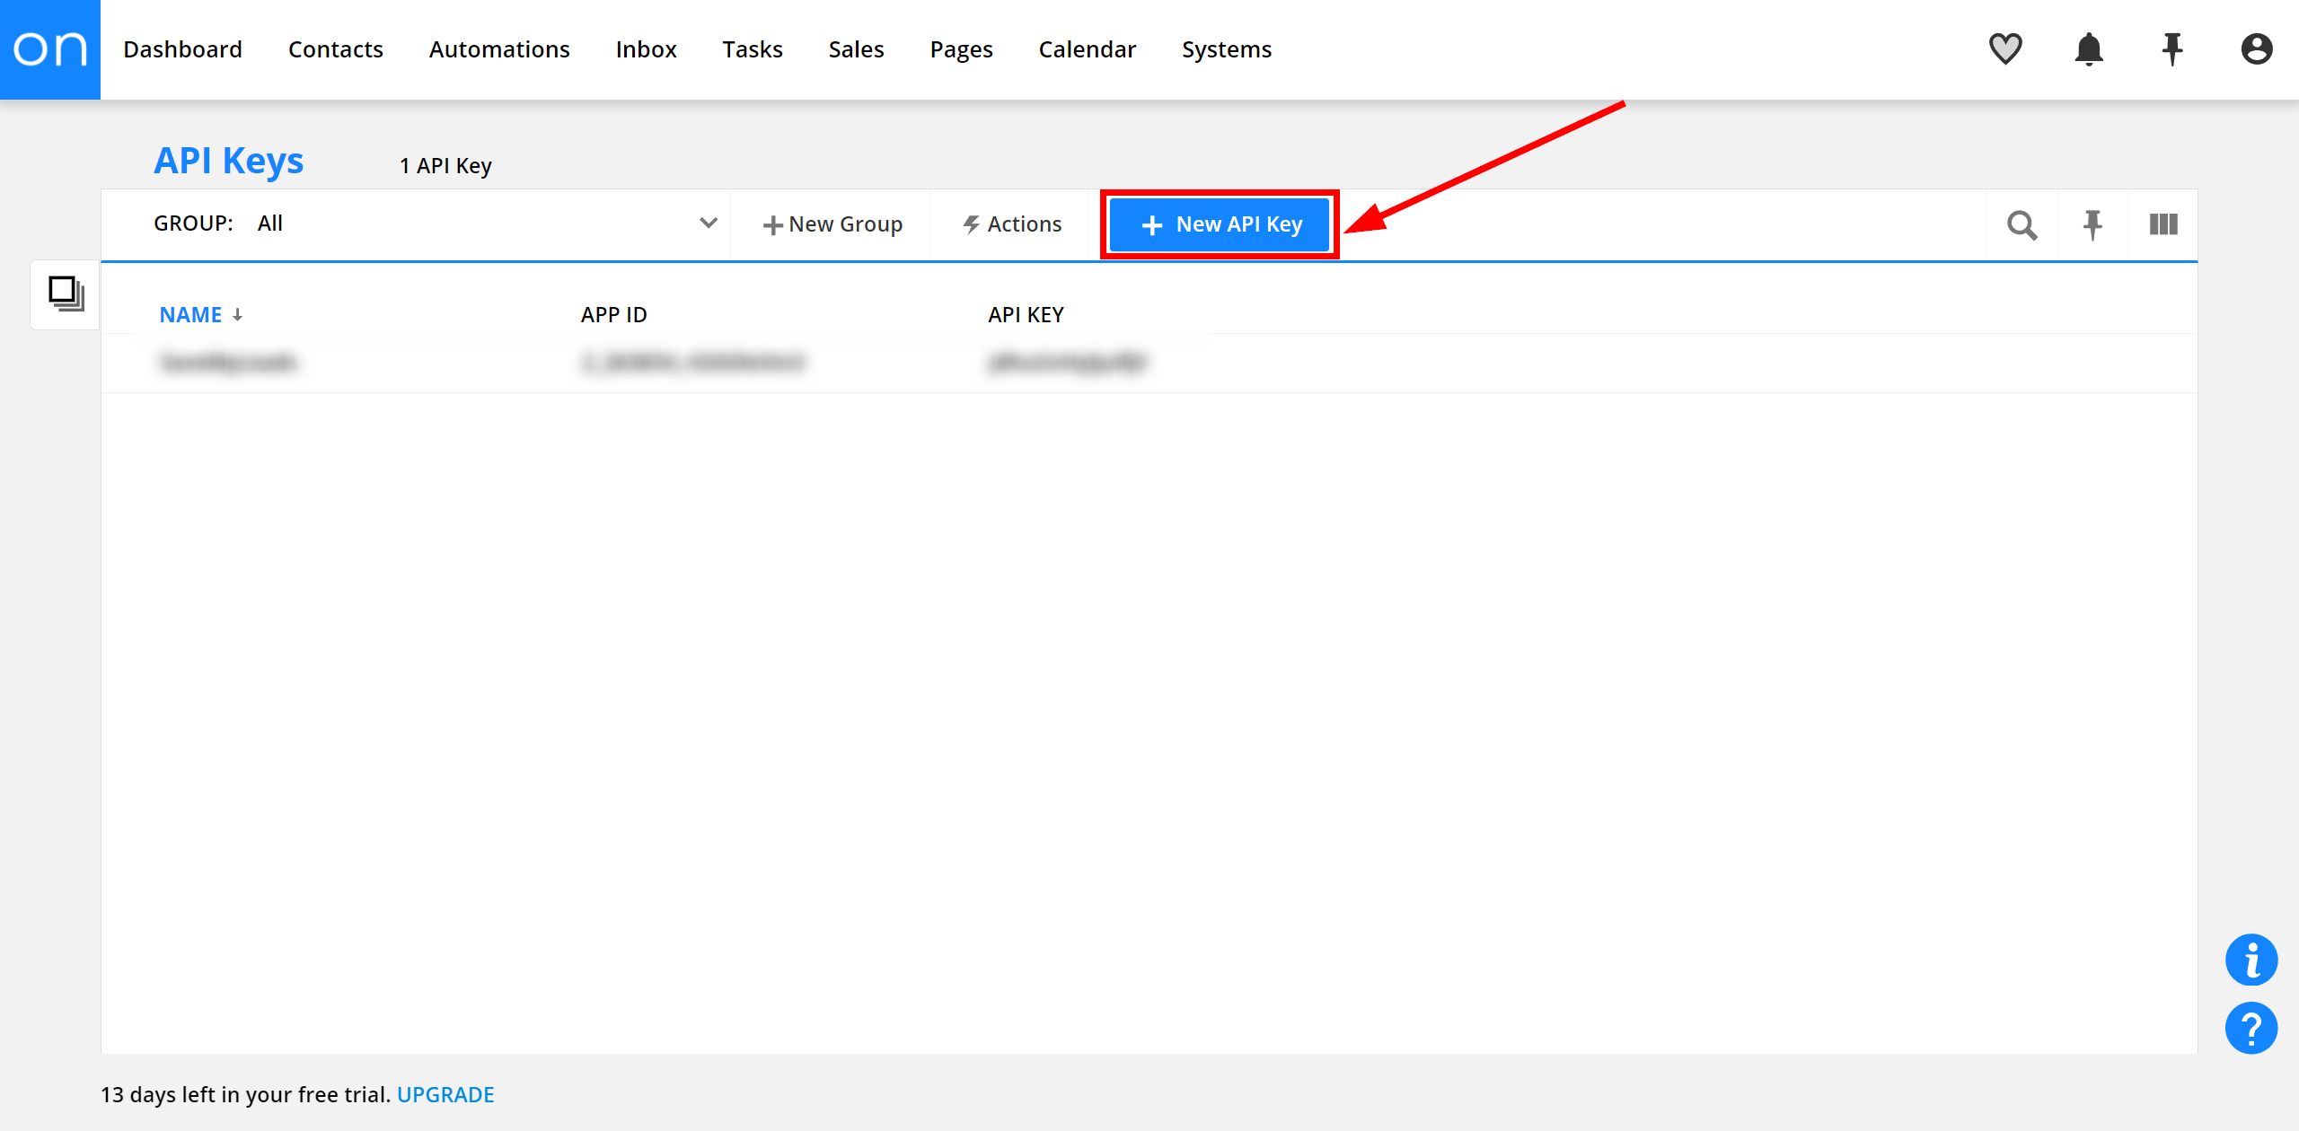Open the blurred API key row
Screen dimensions: 2299x1131
[x=228, y=363]
